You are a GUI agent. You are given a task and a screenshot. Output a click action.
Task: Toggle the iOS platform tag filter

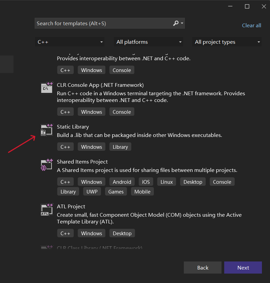coord(145,181)
